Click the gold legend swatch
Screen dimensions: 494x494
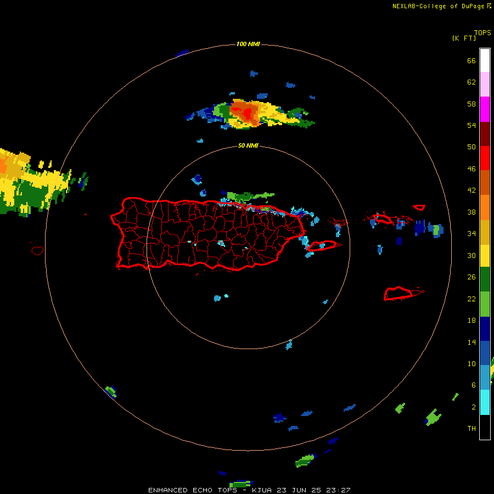pyautogui.click(x=485, y=232)
